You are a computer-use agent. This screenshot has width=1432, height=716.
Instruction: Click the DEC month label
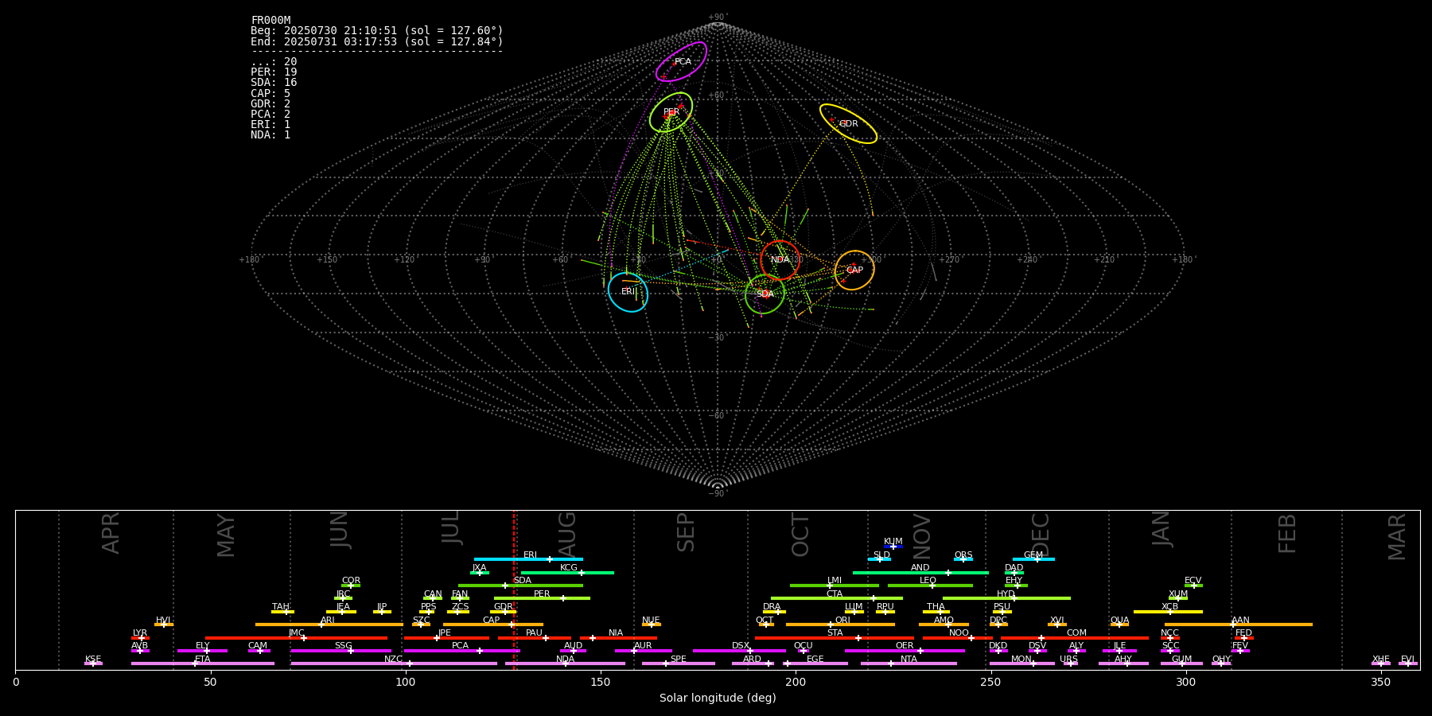(1041, 535)
